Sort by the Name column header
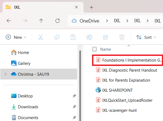This screenshot has height=121, width=163. tap(106, 49)
